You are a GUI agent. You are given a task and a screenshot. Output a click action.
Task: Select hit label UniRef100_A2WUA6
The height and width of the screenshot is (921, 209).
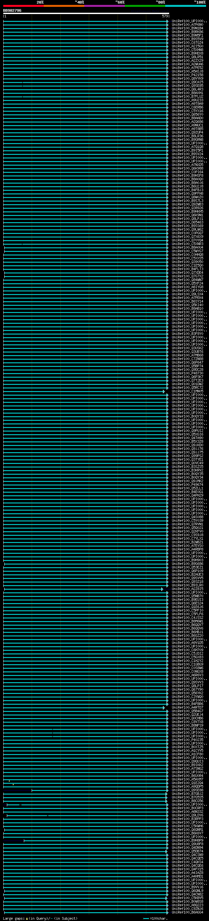[187, 64]
